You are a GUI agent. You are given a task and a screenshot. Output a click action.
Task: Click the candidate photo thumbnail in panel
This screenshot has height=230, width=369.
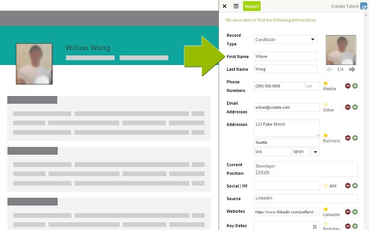tap(341, 50)
